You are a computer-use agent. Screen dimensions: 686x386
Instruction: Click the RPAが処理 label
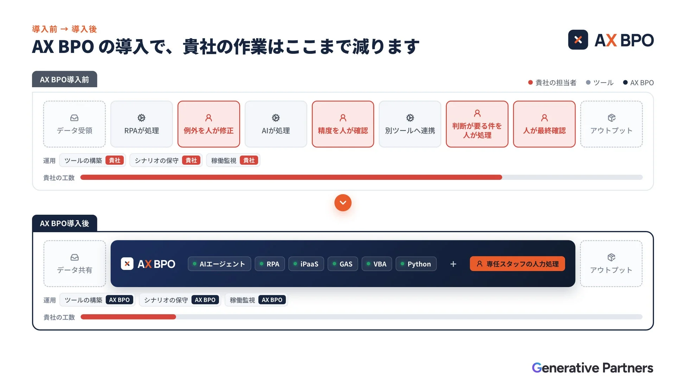(141, 131)
